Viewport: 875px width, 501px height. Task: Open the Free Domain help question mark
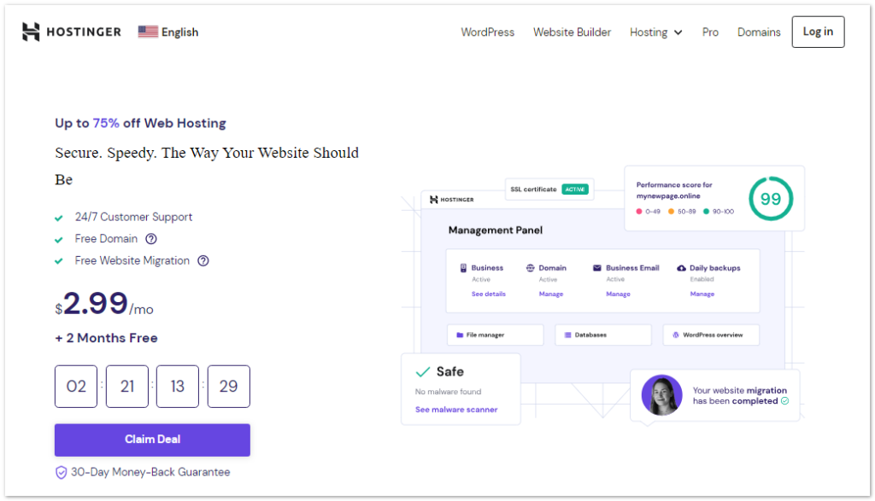tap(151, 239)
